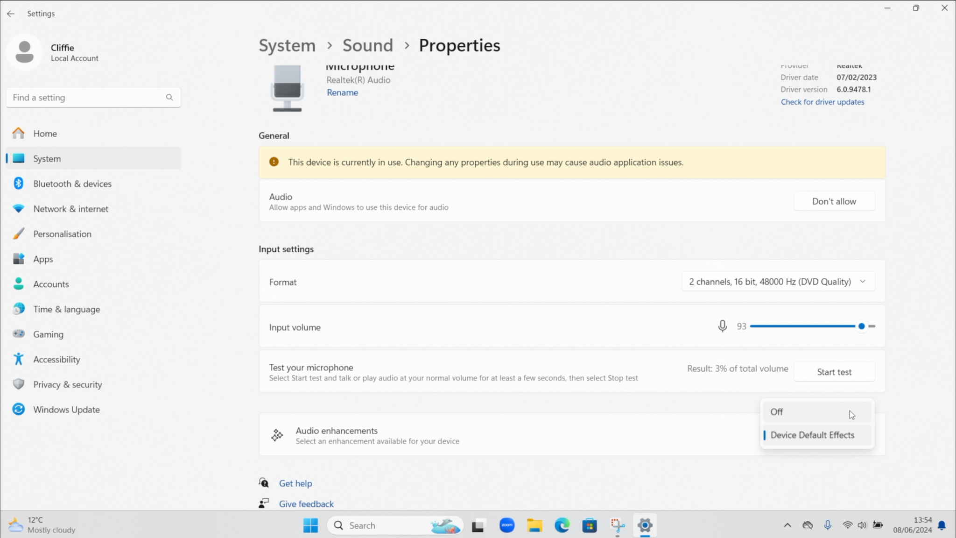Click the microphone icon next to input volume
This screenshot has height=538, width=956.
tap(722, 326)
